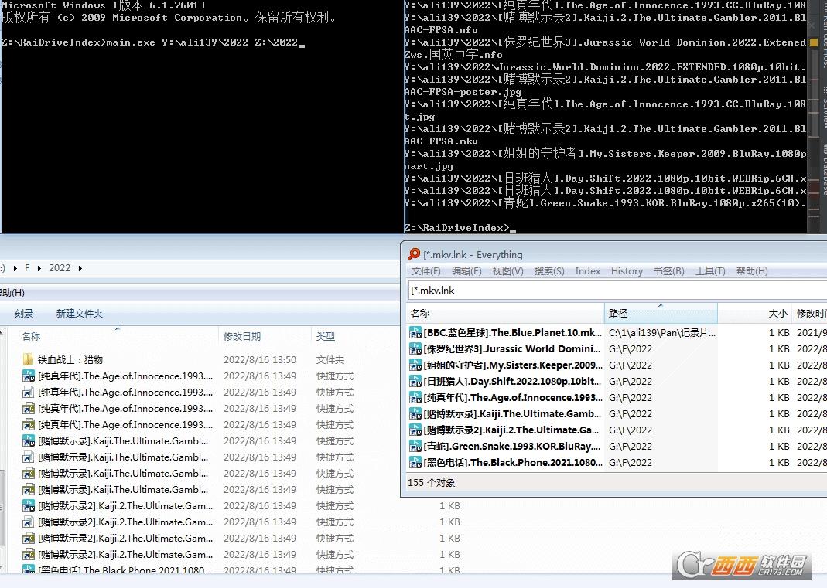Click 1 KB size of Black.Phone row in Everything
827x588 pixels.
pyautogui.click(x=779, y=463)
